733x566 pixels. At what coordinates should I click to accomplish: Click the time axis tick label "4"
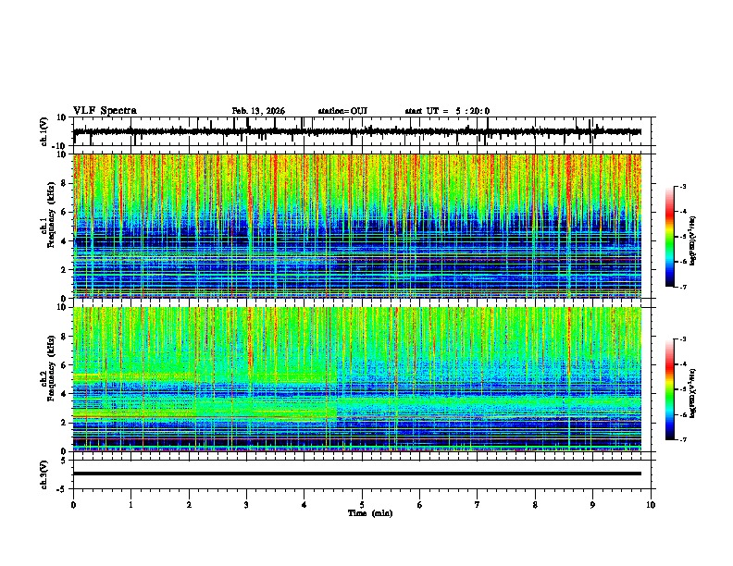(x=304, y=505)
